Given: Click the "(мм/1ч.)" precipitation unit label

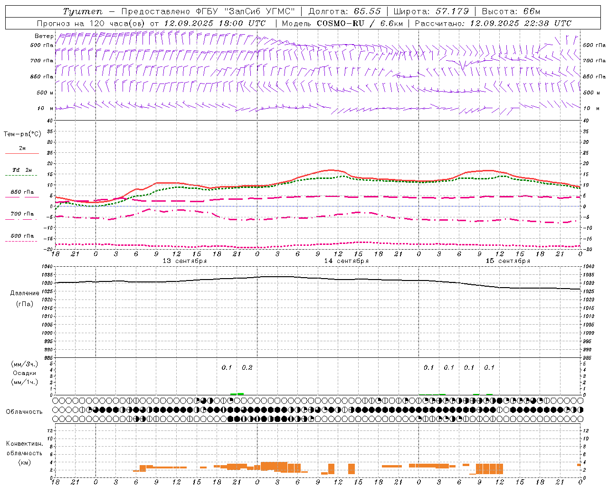Looking at the screenshot, I should 24,382.
